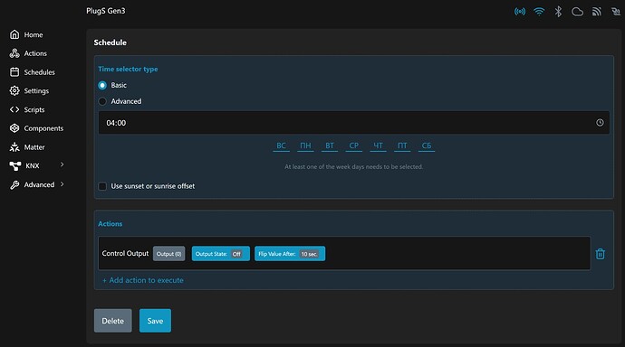Toggle the СБ weekday
The image size is (625, 347).
(x=427, y=145)
